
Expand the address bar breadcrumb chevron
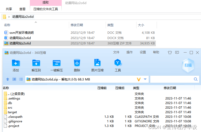9,17
